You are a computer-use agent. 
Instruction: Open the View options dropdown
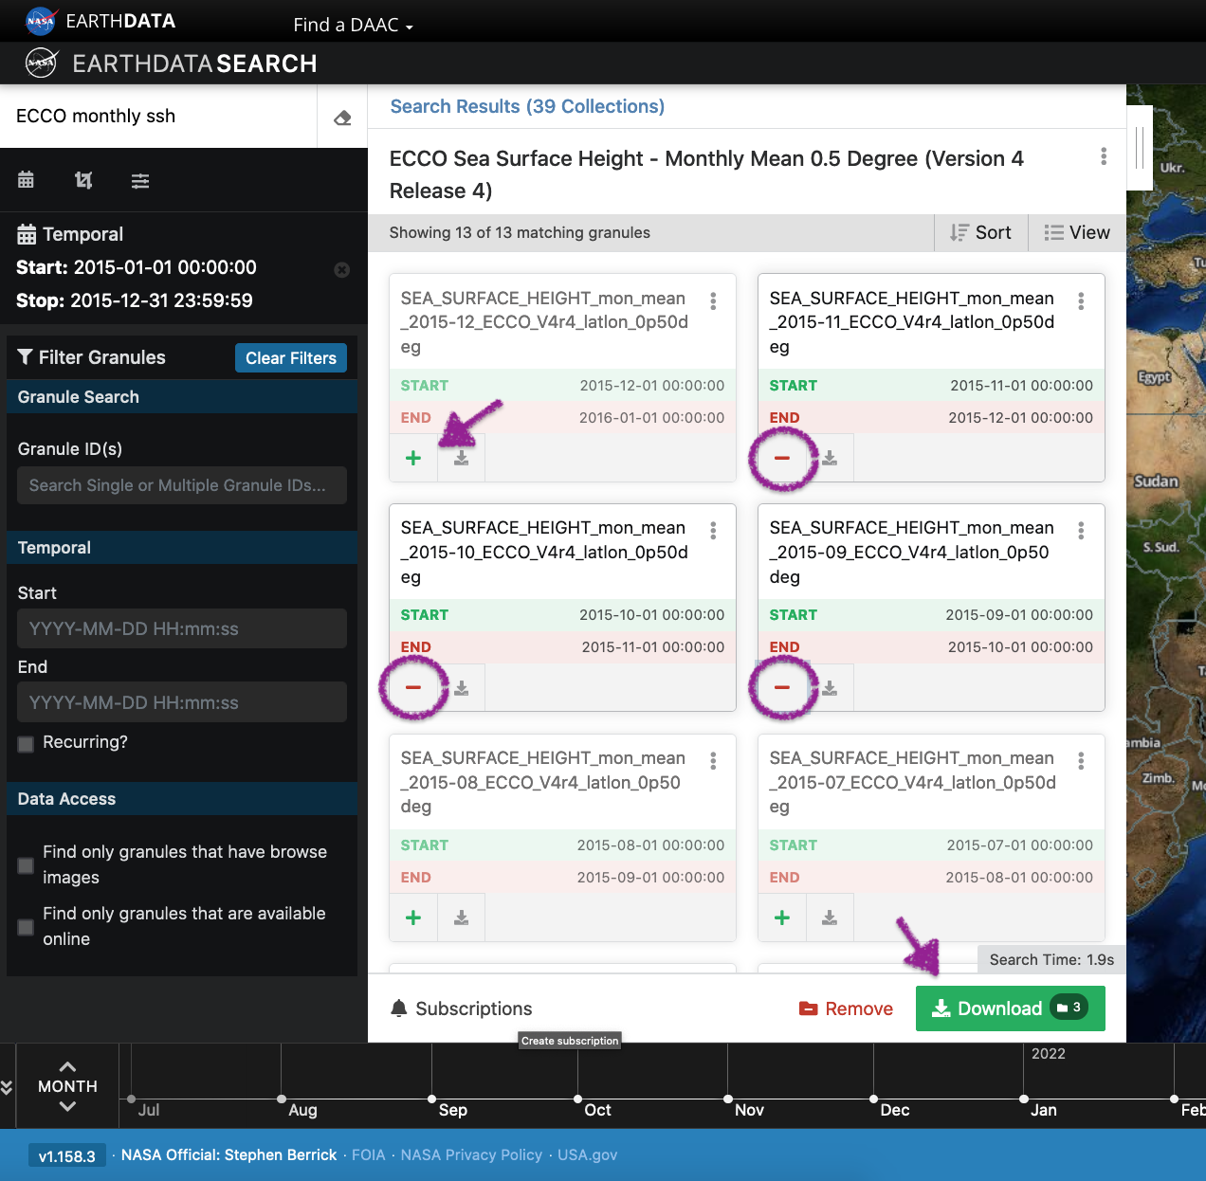point(1077,233)
